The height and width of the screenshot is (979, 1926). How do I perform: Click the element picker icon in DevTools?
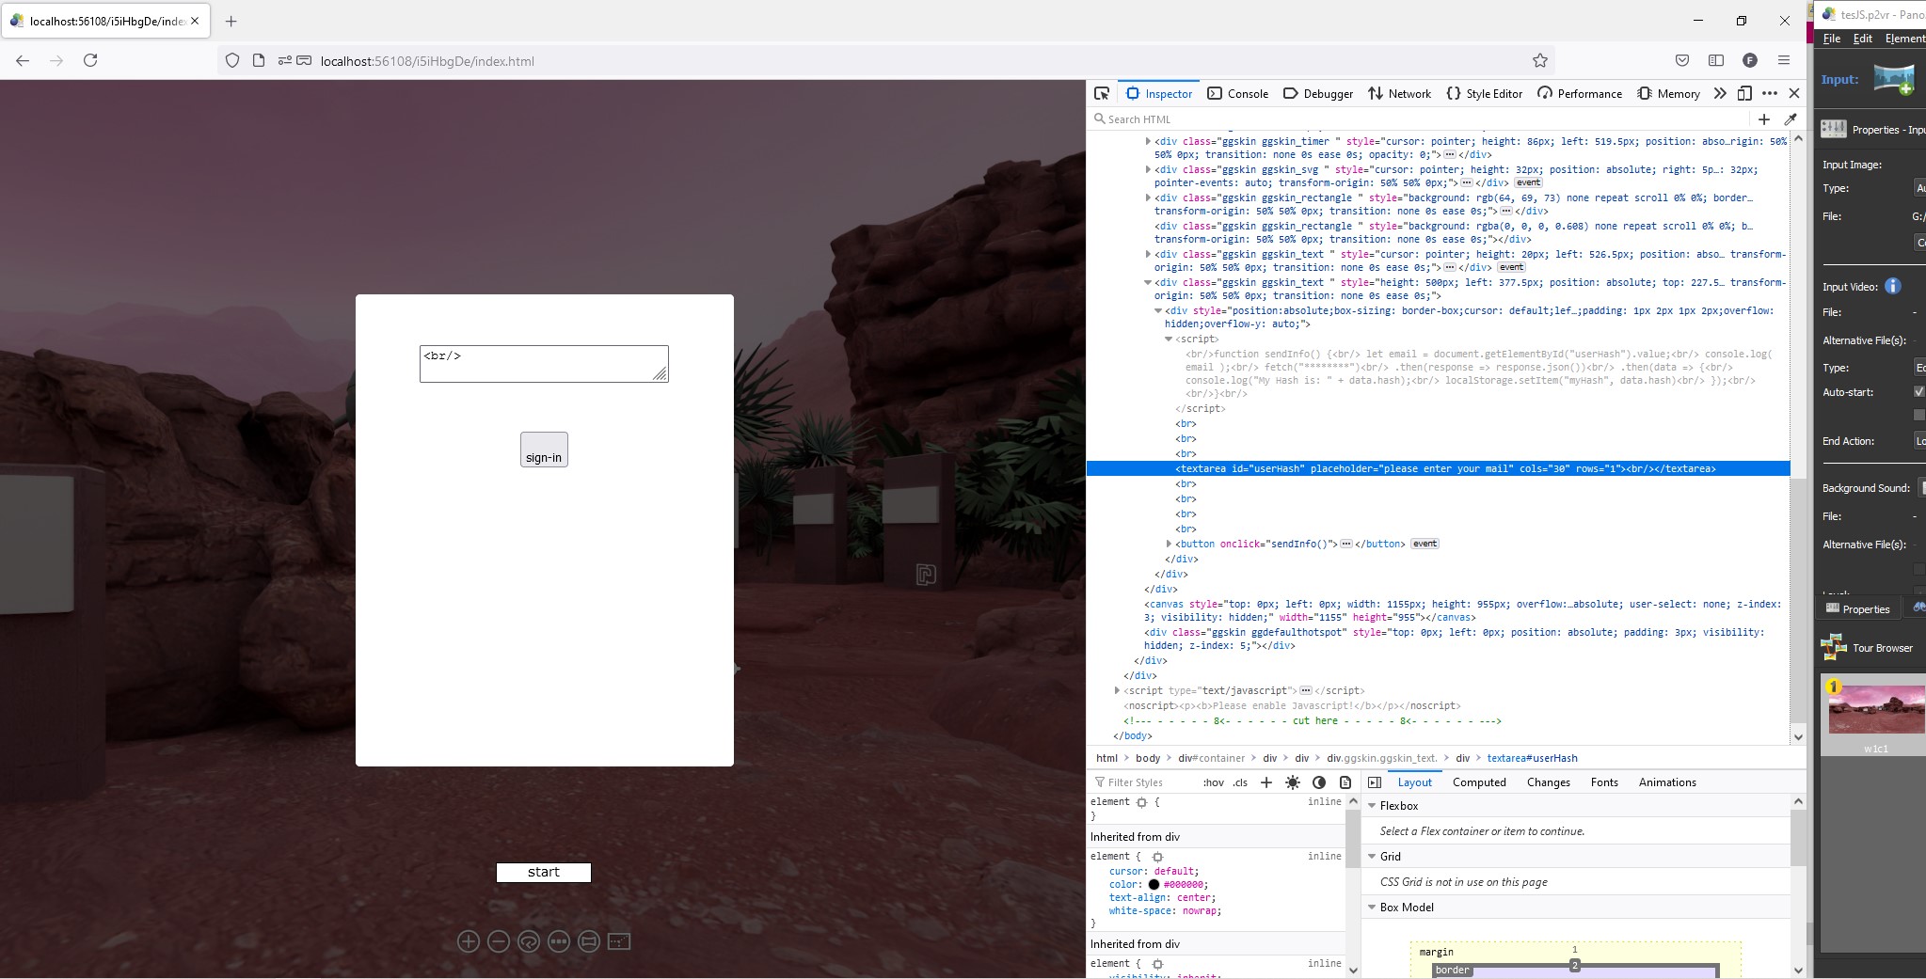point(1102,93)
